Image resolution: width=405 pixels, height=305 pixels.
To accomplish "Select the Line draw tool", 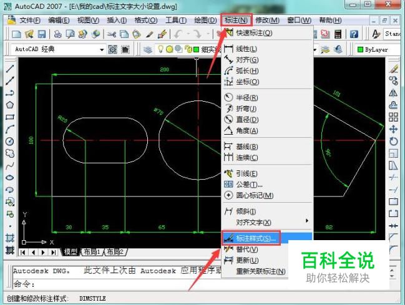I will coord(10,69).
